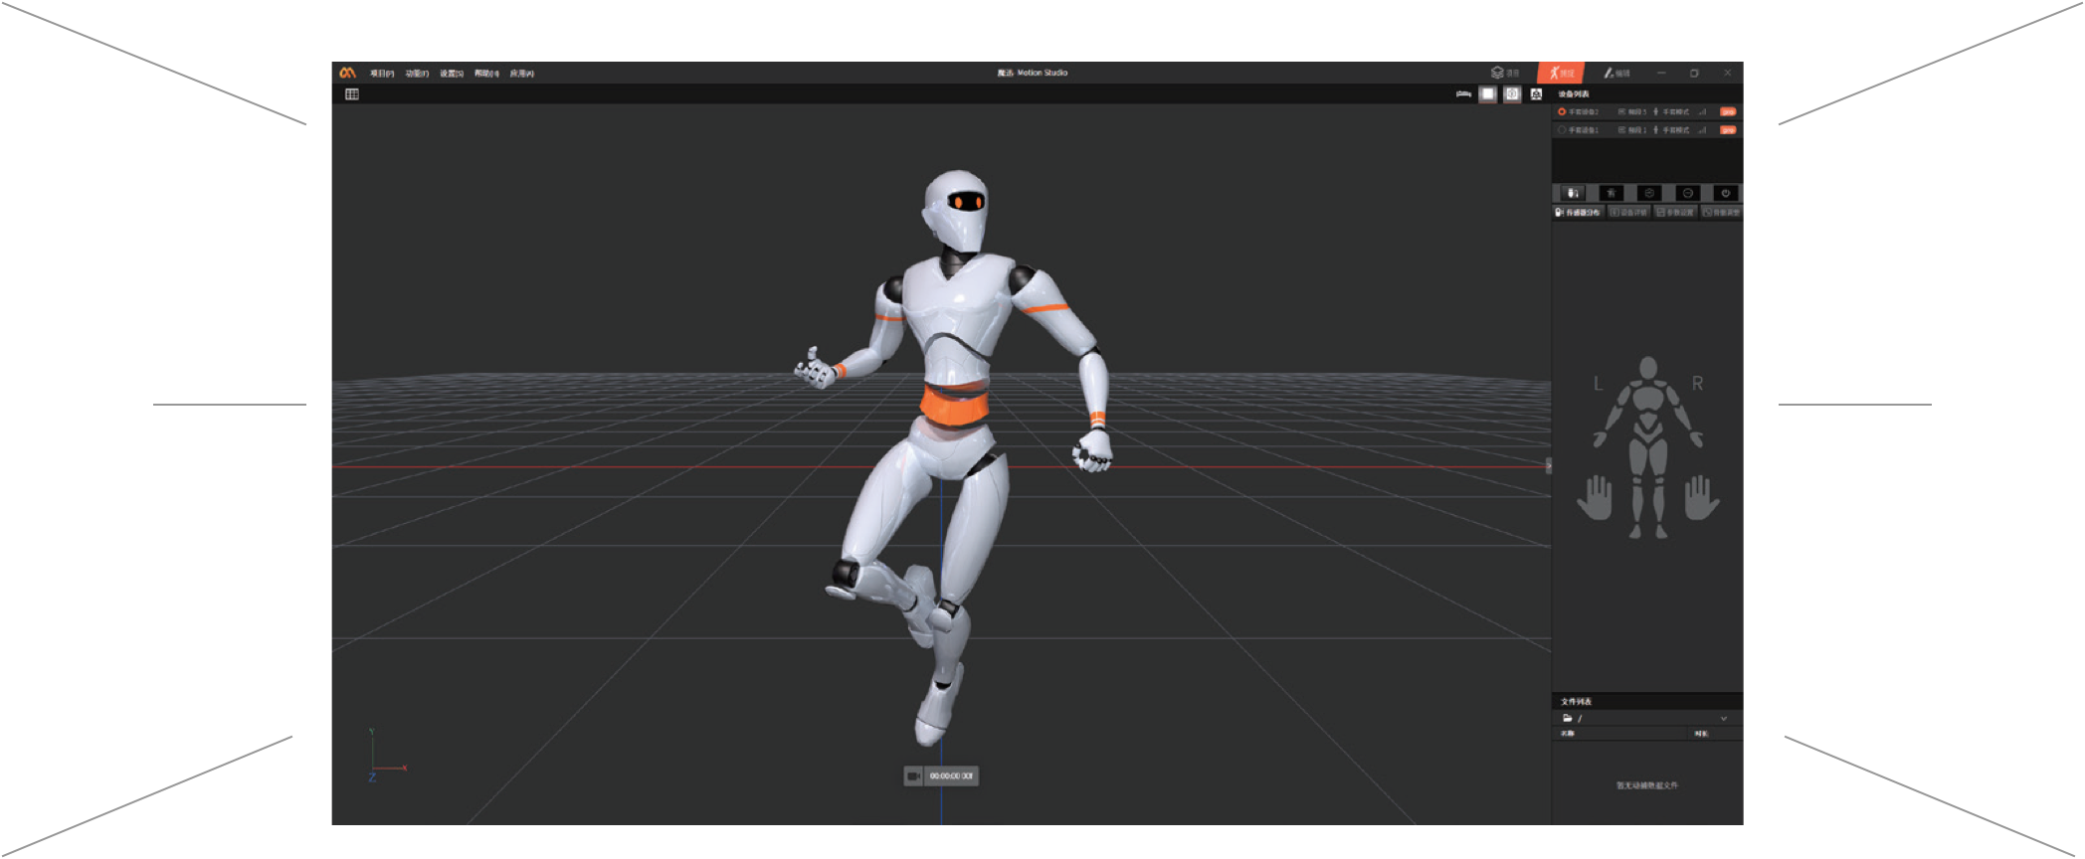
Task: Click the ruler-shaped icon in the viewport toolbar
Action: [1463, 94]
